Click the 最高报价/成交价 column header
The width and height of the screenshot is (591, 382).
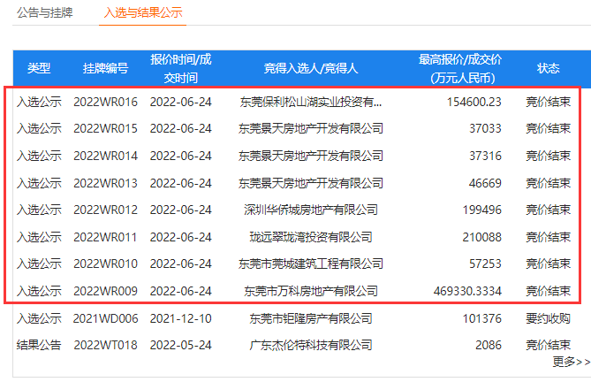point(460,68)
